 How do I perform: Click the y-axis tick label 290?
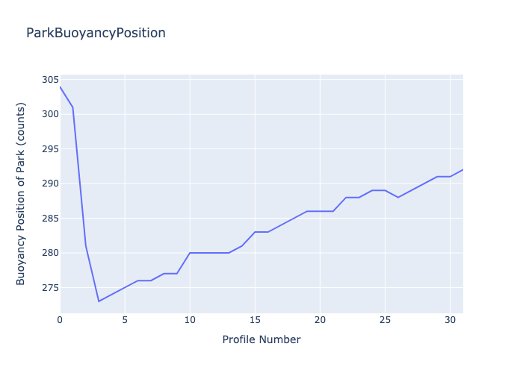click(49, 184)
